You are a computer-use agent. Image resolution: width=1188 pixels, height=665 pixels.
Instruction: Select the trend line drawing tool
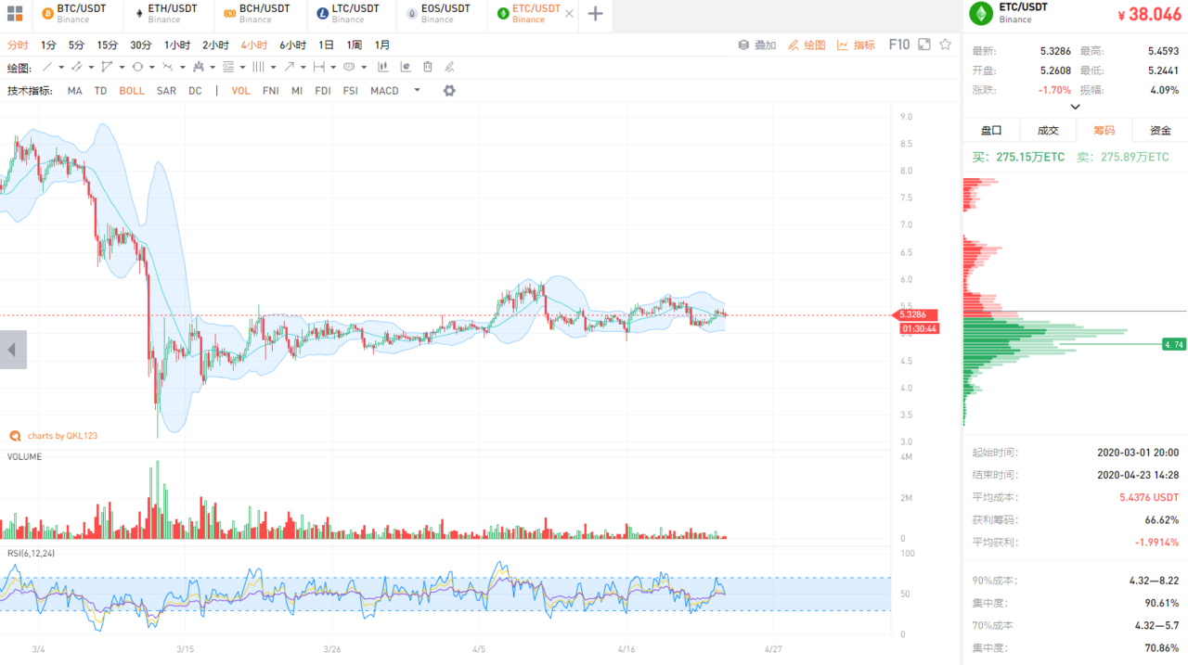click(x=47, y=67)
